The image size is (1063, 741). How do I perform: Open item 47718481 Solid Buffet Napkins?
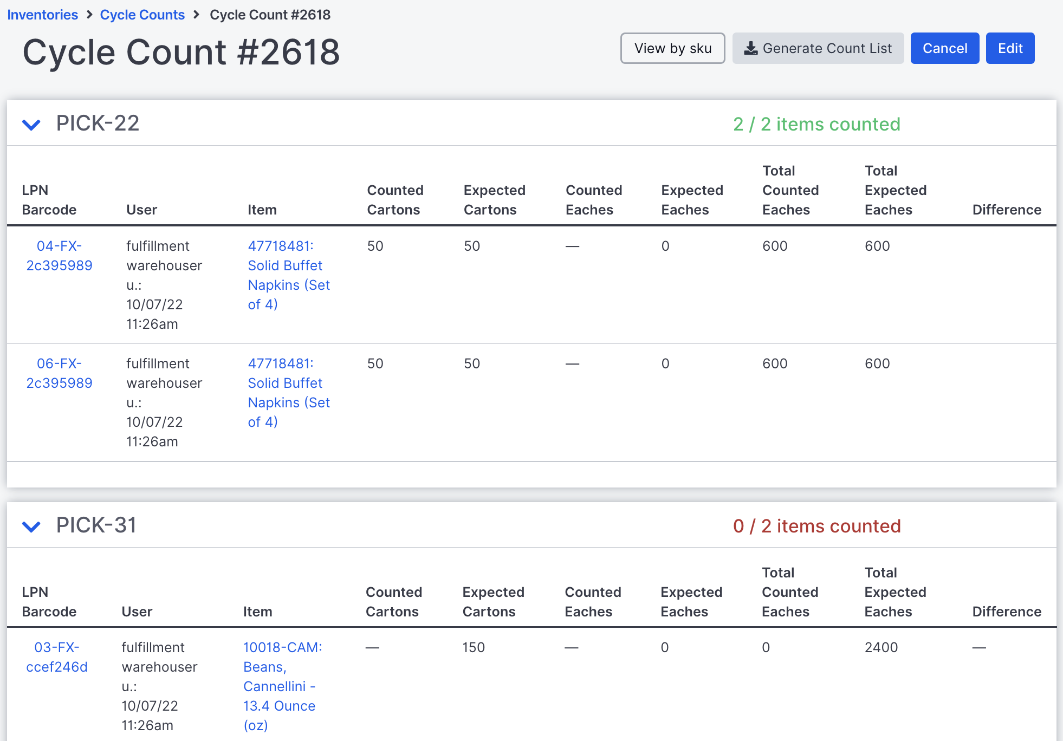(289, 275)
